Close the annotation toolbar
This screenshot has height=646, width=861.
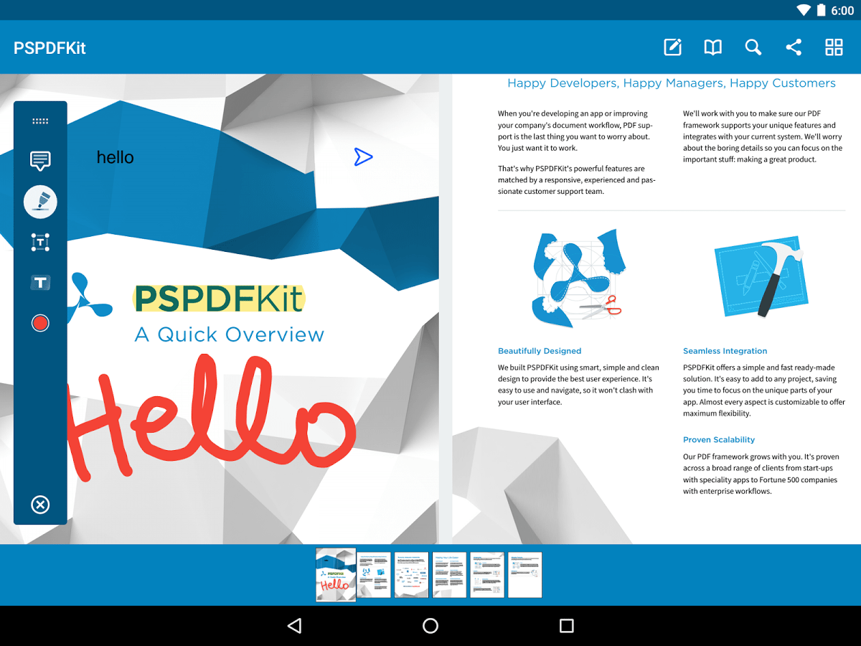point(40,505)
